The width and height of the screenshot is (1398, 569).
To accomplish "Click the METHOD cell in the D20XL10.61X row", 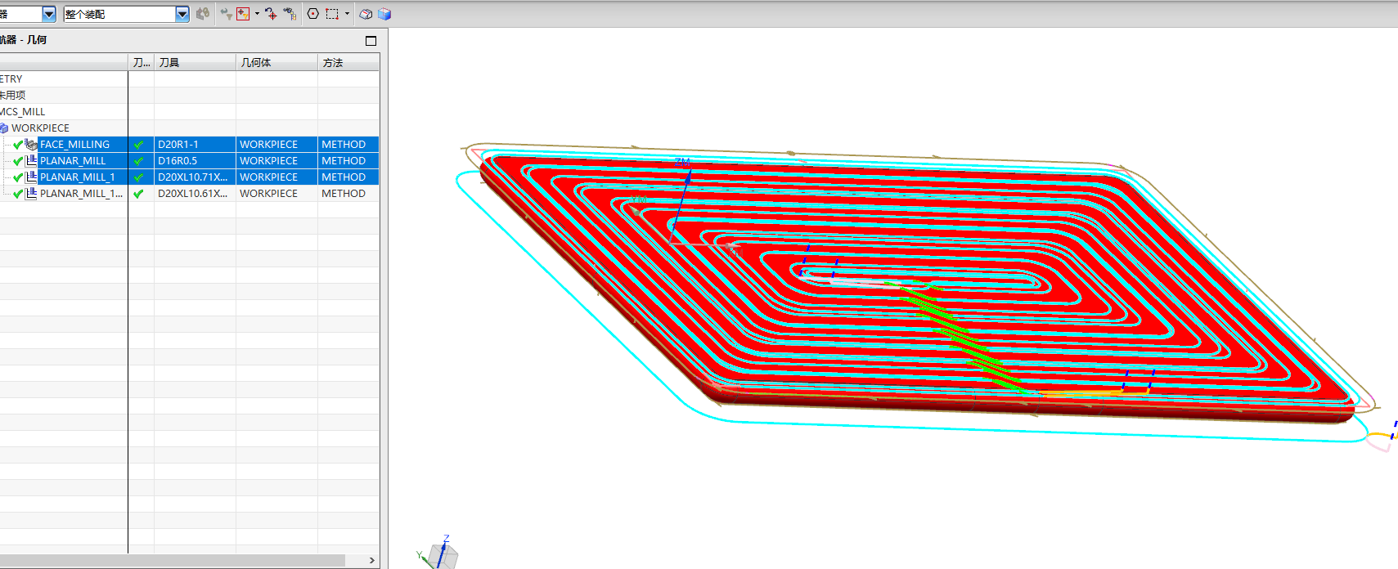I will [348, 194].
